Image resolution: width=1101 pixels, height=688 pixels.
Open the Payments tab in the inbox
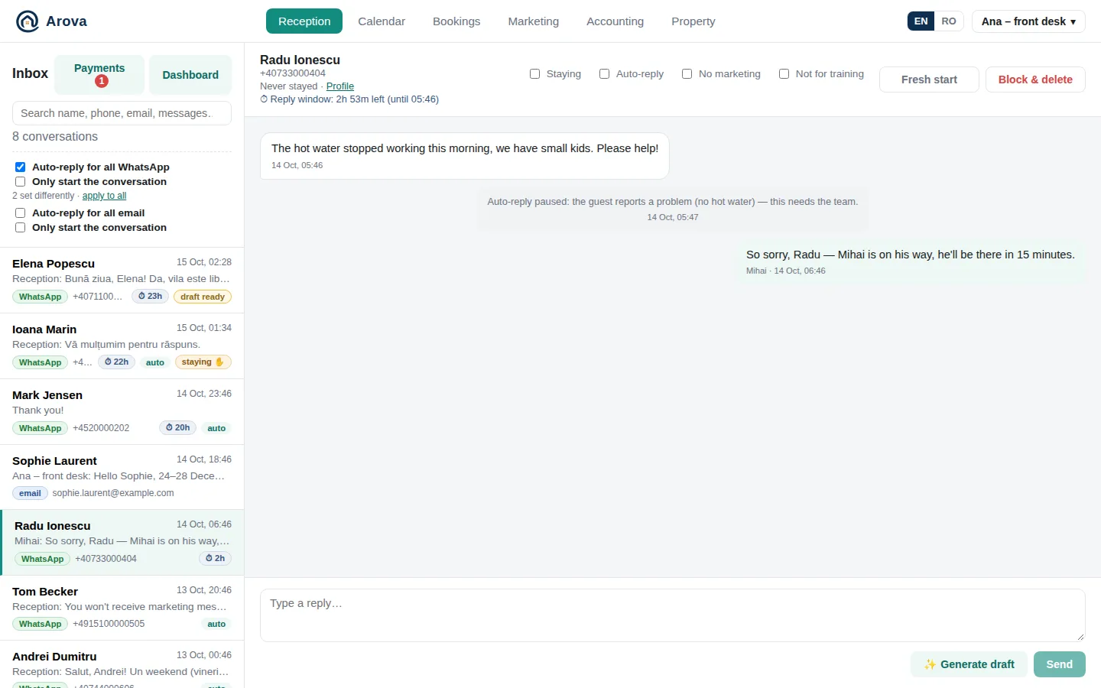coord(99,75)
